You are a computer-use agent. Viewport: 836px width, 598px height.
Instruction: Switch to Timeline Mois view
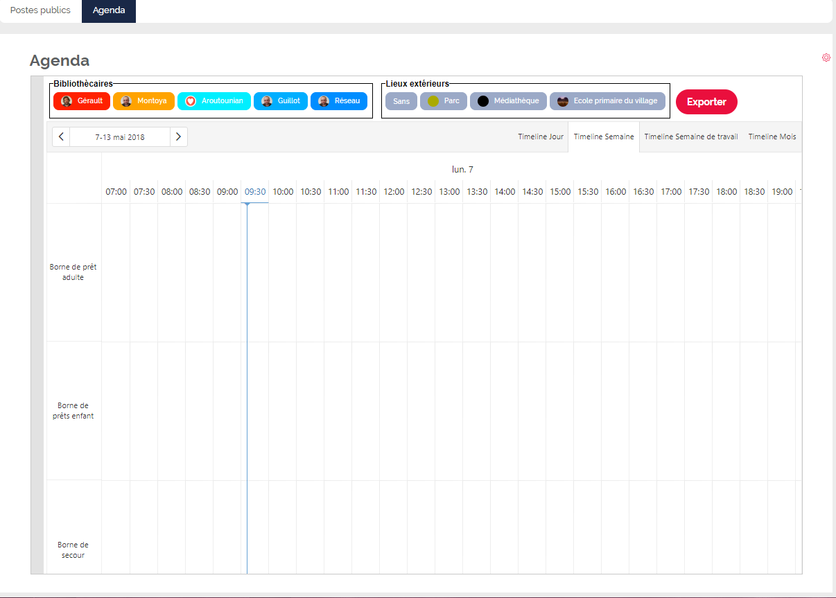[772, 137]
